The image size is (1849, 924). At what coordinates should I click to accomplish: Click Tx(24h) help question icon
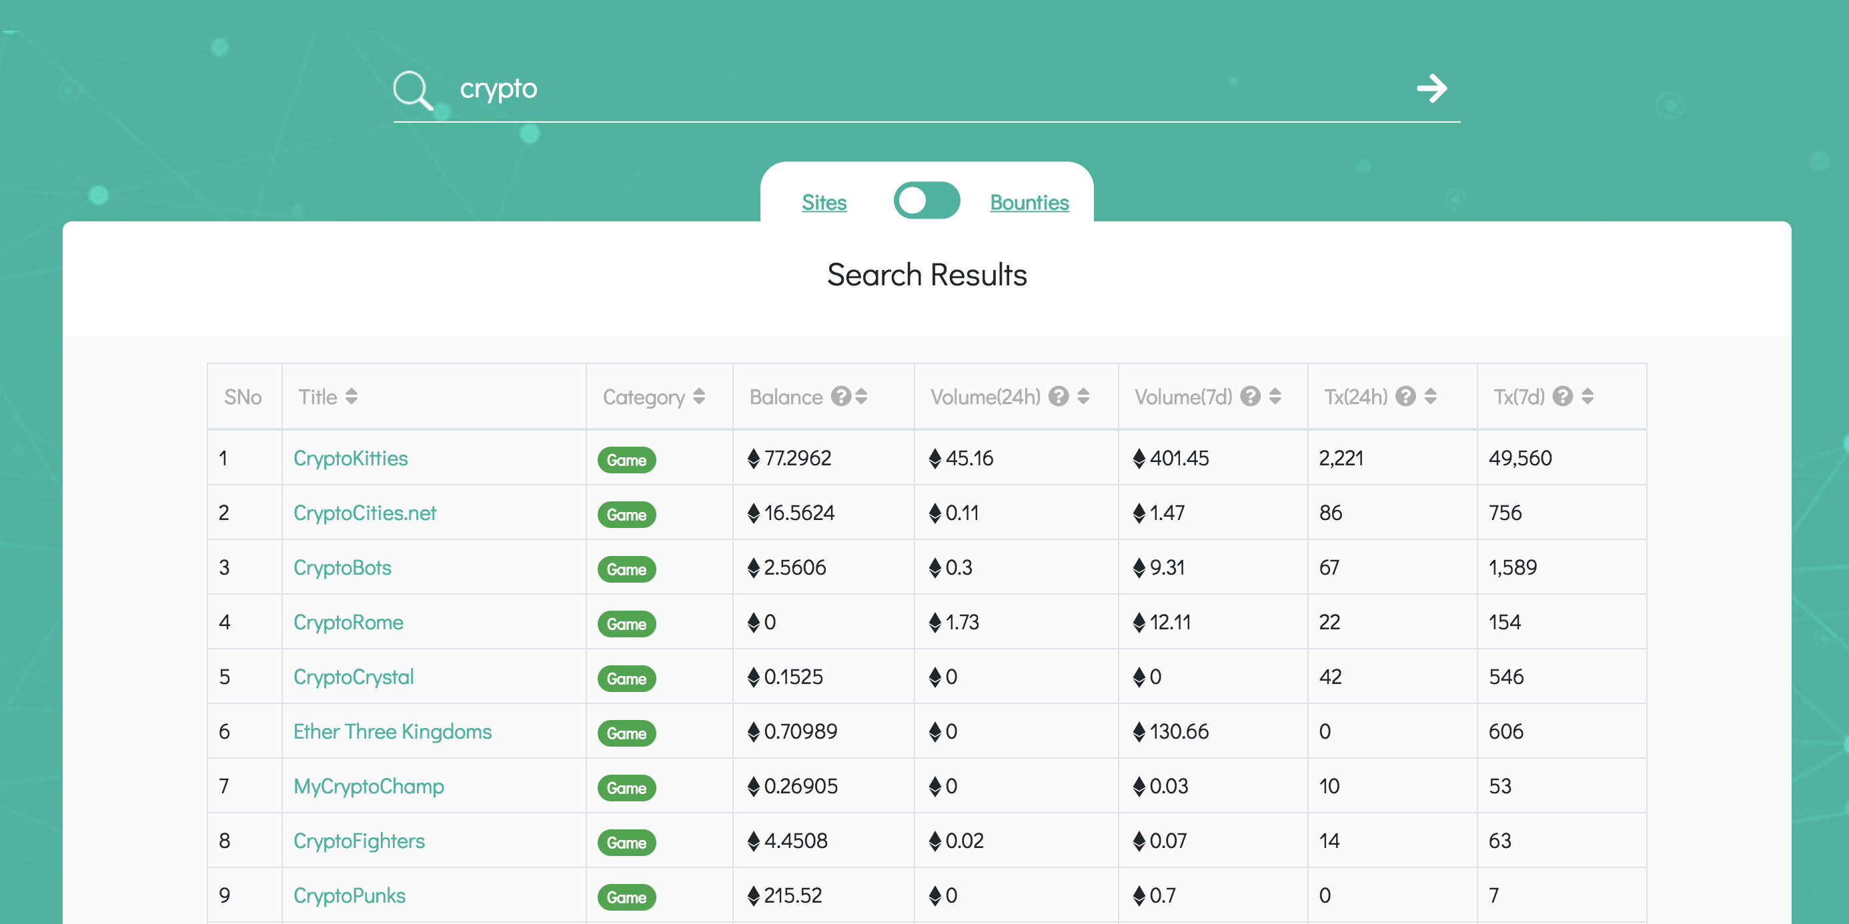point(1405,396)
